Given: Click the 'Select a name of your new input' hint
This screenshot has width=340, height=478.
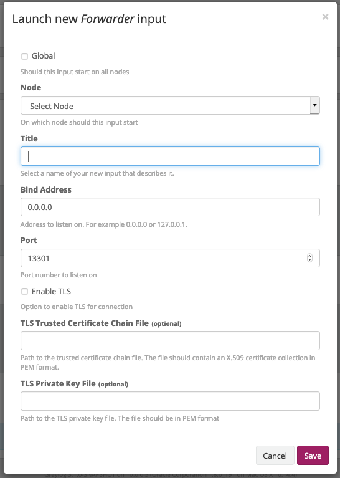Looking at the screenshot, I should (97, 173).
